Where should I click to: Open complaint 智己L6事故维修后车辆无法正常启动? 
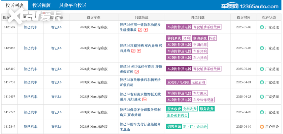[x=140, y=82]
